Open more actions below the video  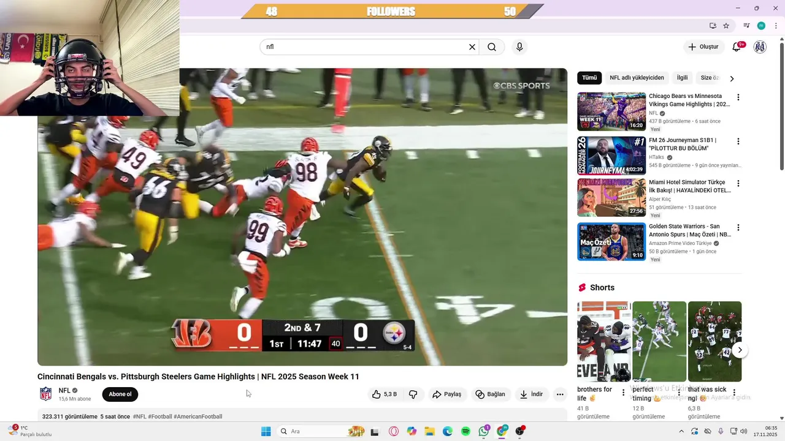560,394
